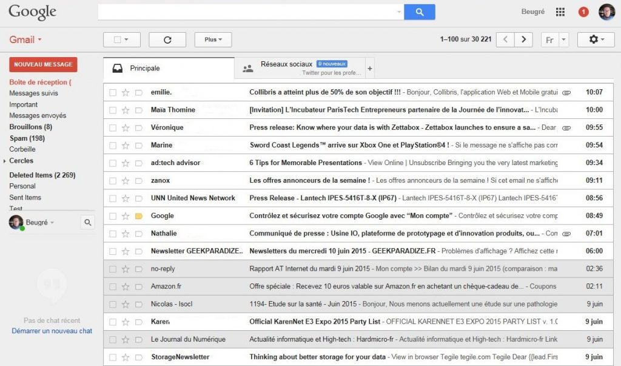Toggle the yellow importance marker for Google
Image resolution: width=621 pixels, height=366 pixels.
(139, 216)
